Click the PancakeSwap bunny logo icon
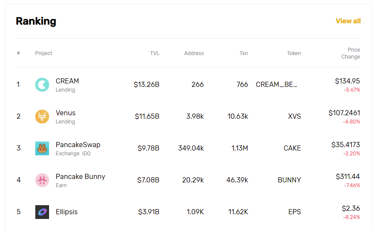 (42, 148)
